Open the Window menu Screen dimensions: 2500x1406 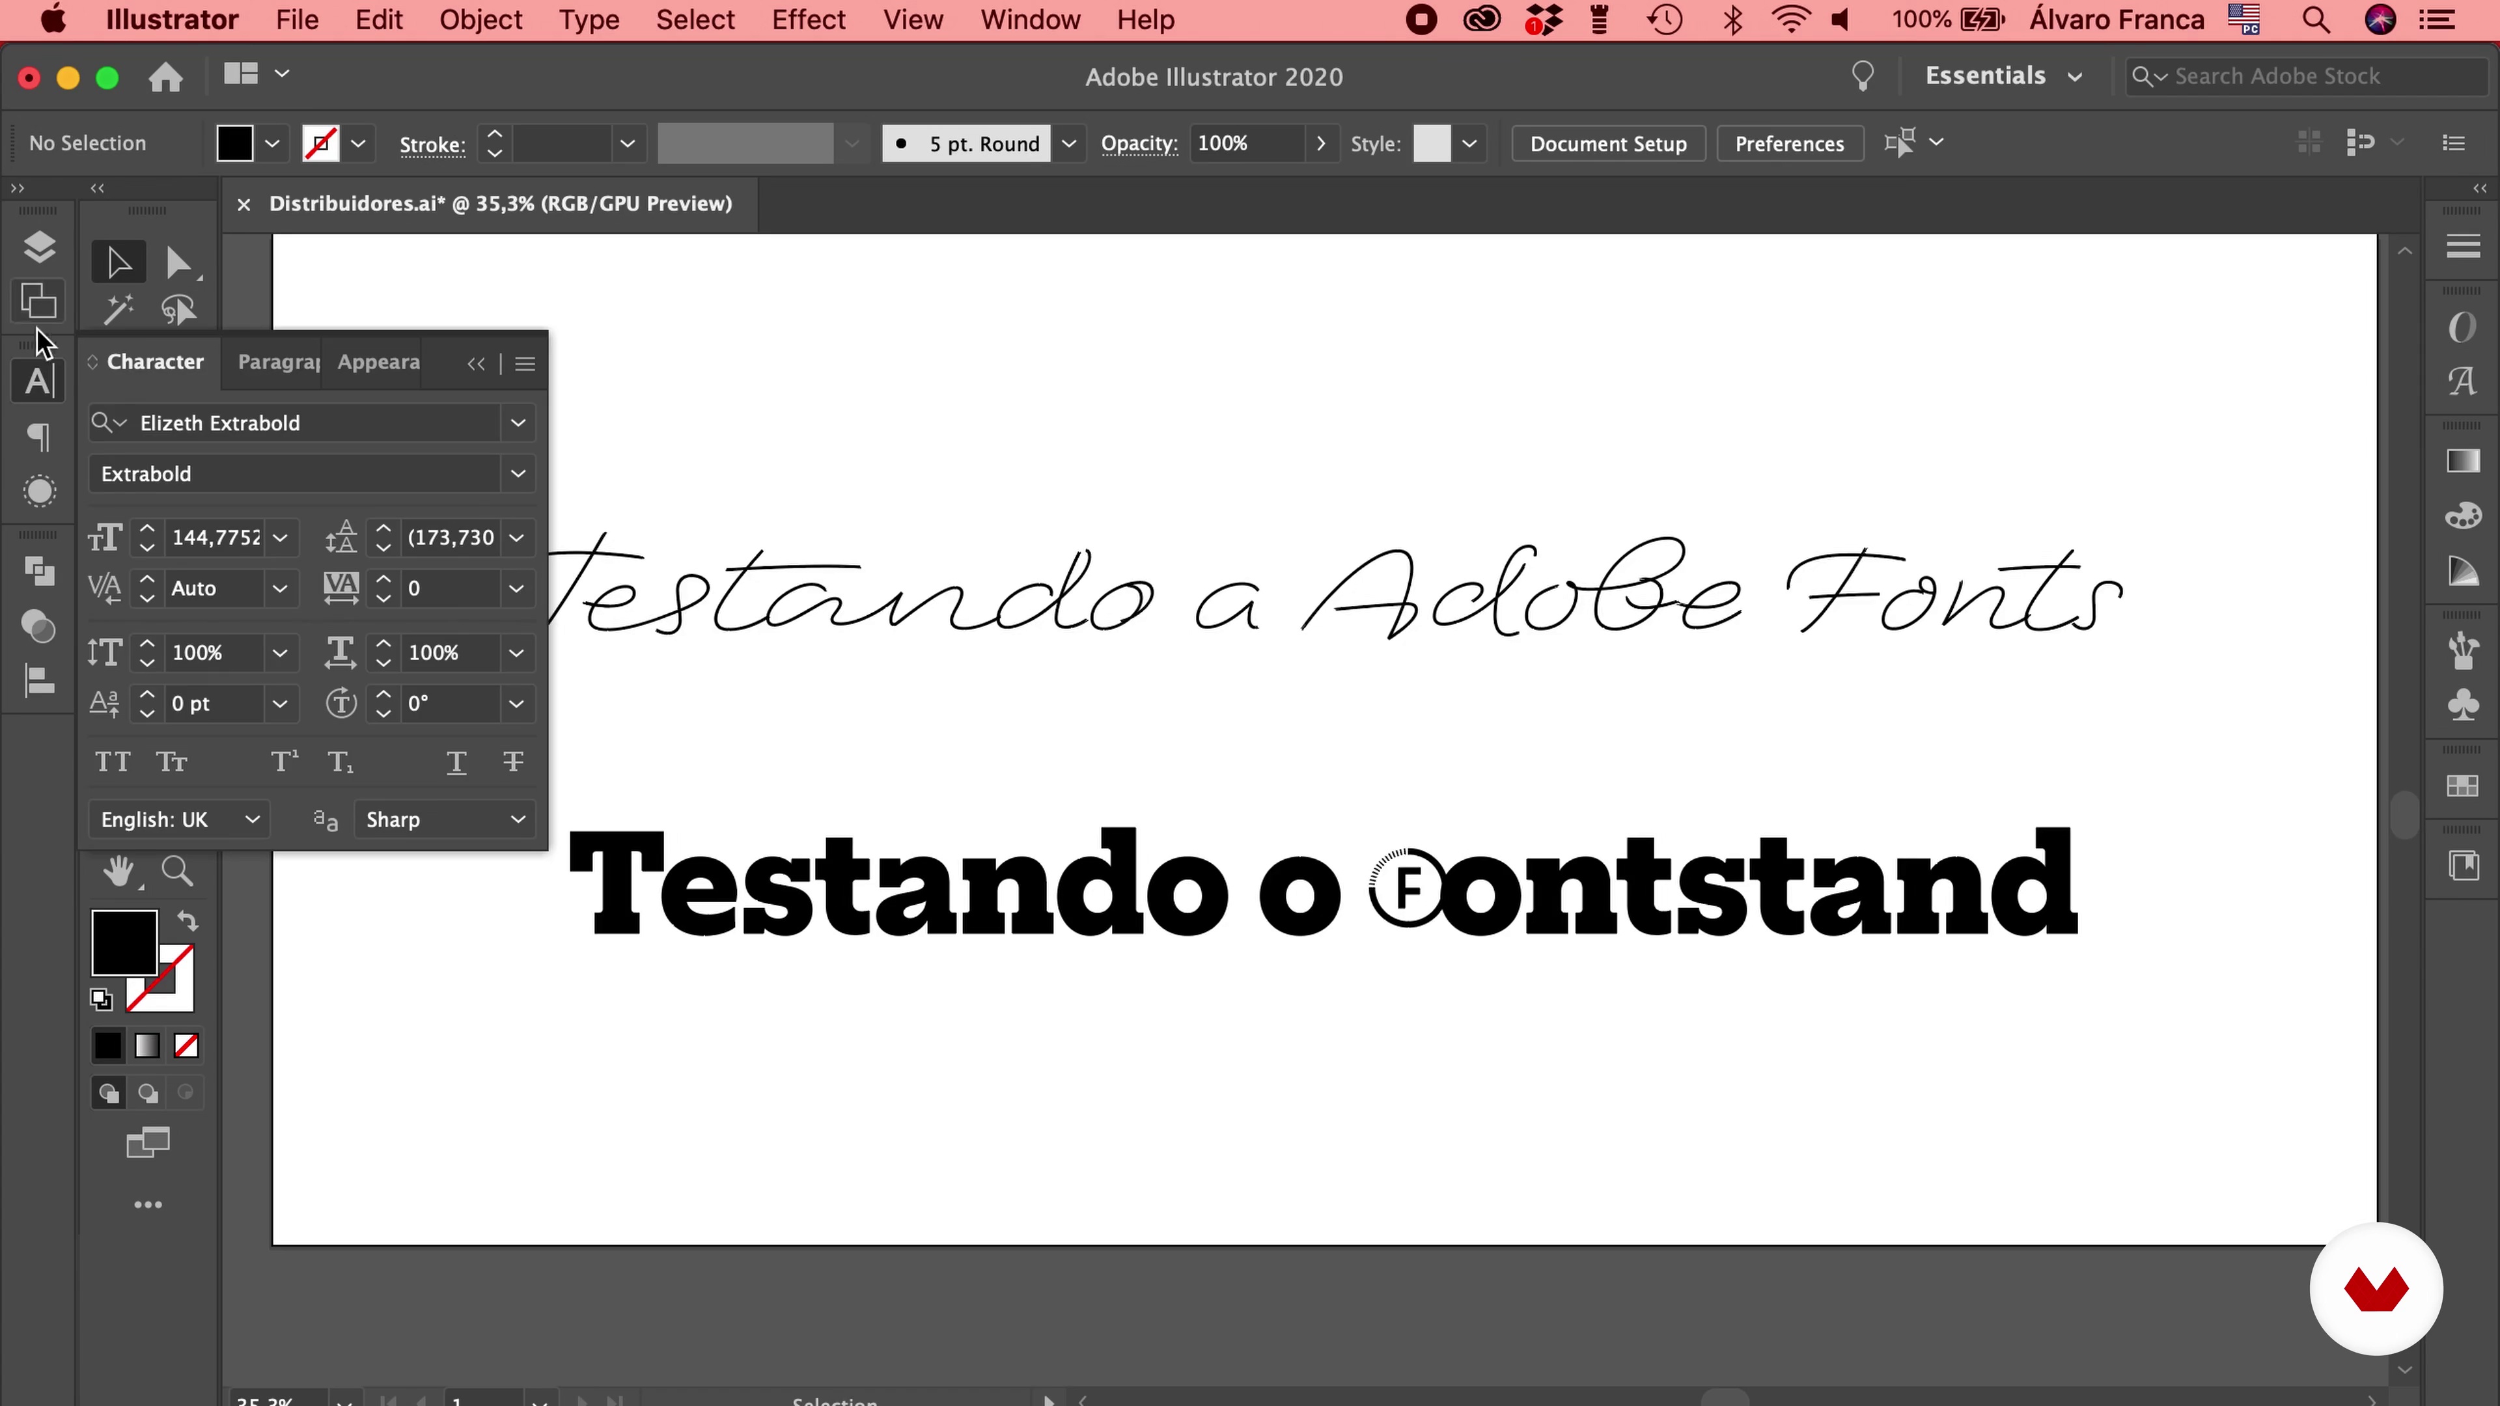(1030, 20)
